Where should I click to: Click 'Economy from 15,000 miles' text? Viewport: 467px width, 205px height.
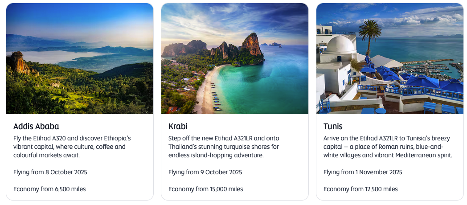point(206,189)
